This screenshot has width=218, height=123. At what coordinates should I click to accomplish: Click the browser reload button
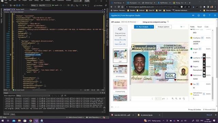coord(119,7)
